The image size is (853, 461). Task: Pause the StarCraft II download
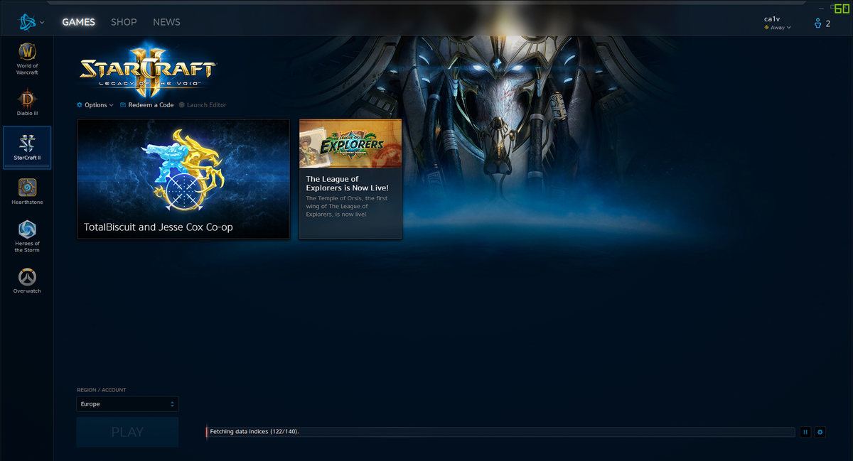point(805,432)
